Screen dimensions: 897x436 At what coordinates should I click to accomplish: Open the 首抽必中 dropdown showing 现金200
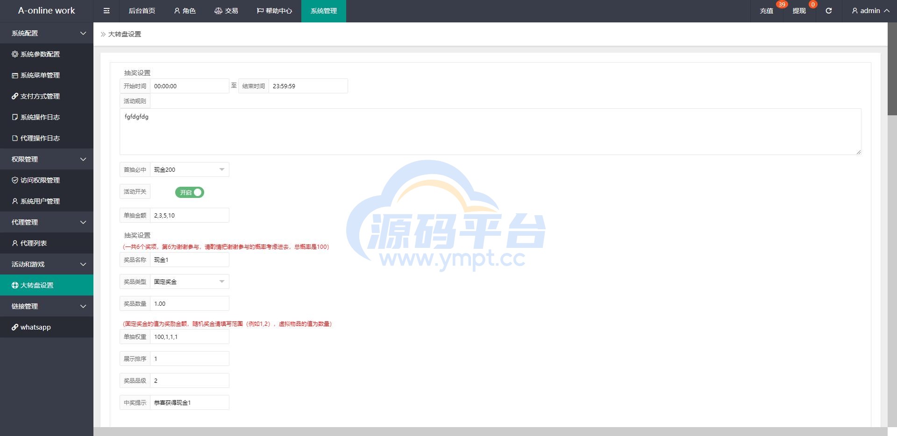click(189, 169)
